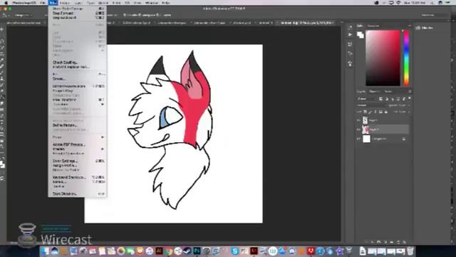The width and height of the screenshot is (456, 257).
Task: Open Finder from the Dock
Action: (45, 251)
